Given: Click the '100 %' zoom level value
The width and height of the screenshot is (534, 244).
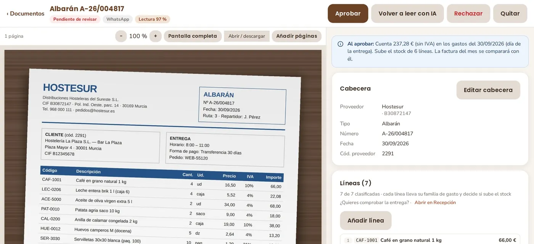Looking at the screenshot, I should [138, 36].
